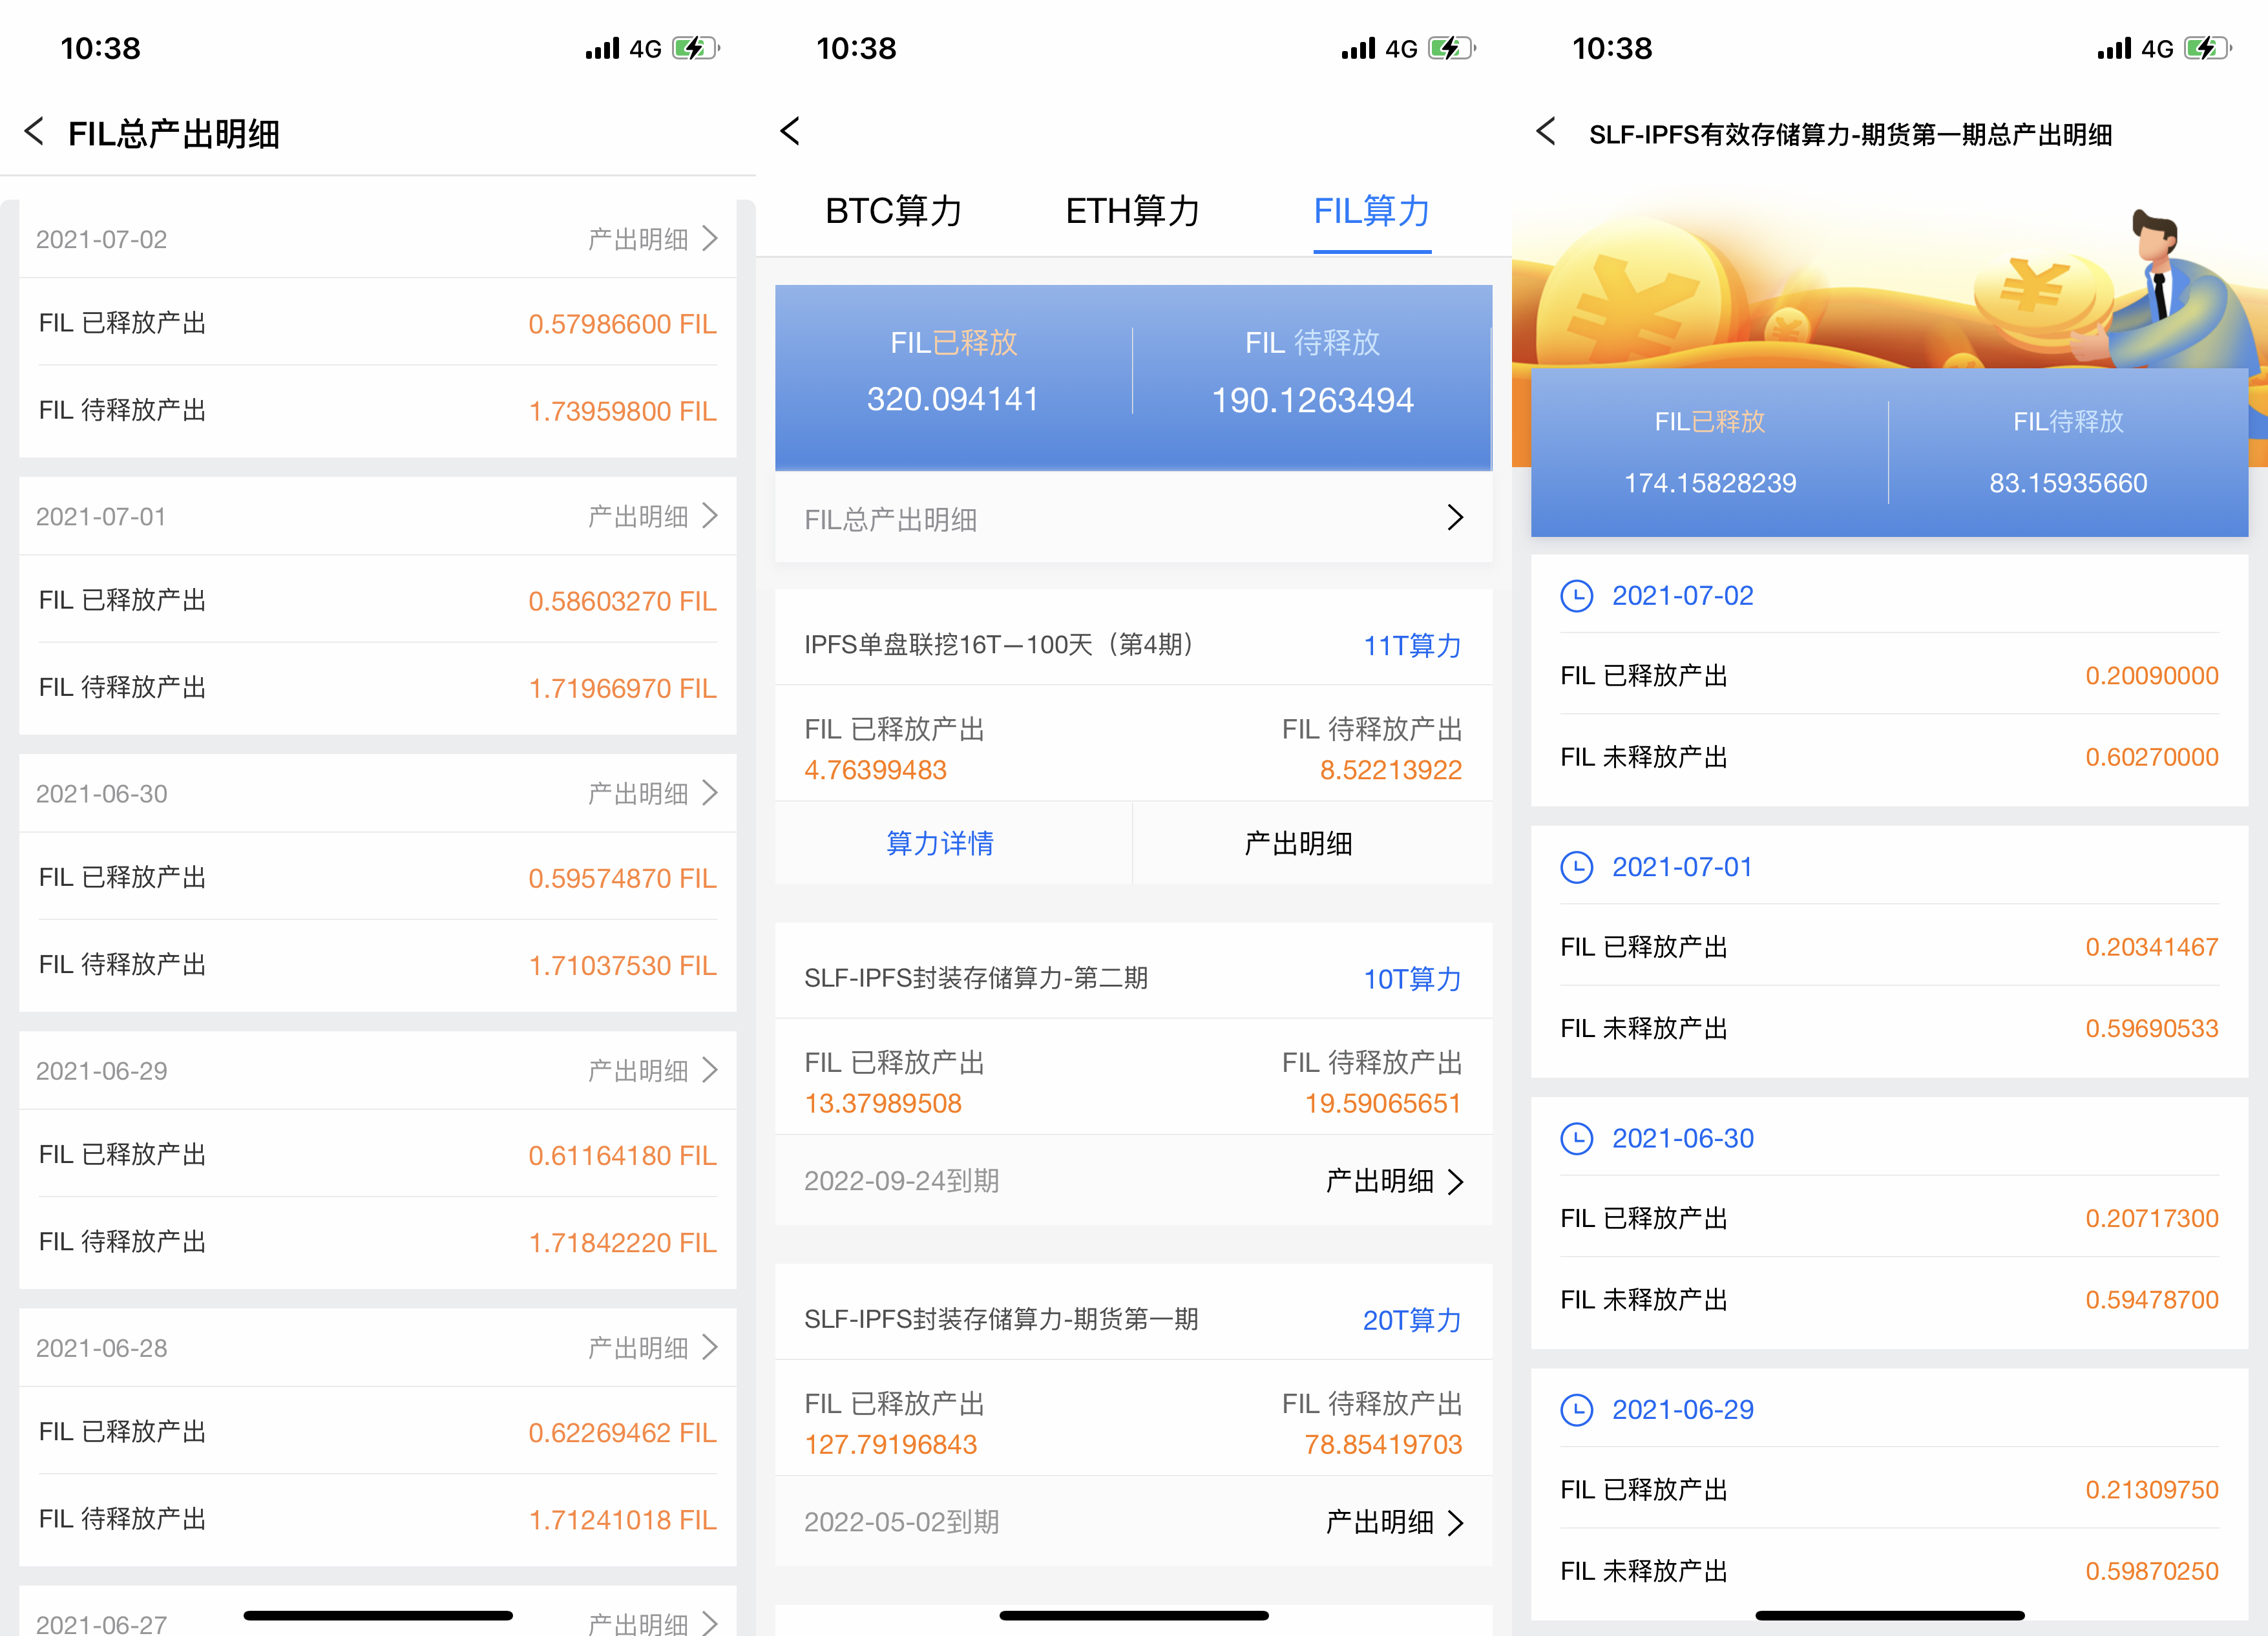Open 产出明细 for 2021-06-30 in left list
Screen dimensions: 2268x1636
653,793
